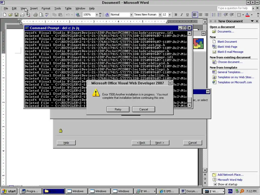Click the Undo arrow icon

(68, 15)
